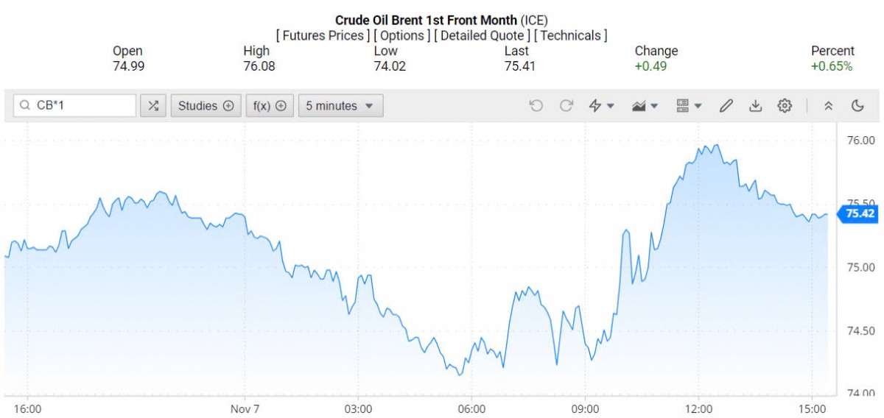Screen dimensions: 884x418
Task: Toggle dark mode moon icon
Action: (857, 106)
